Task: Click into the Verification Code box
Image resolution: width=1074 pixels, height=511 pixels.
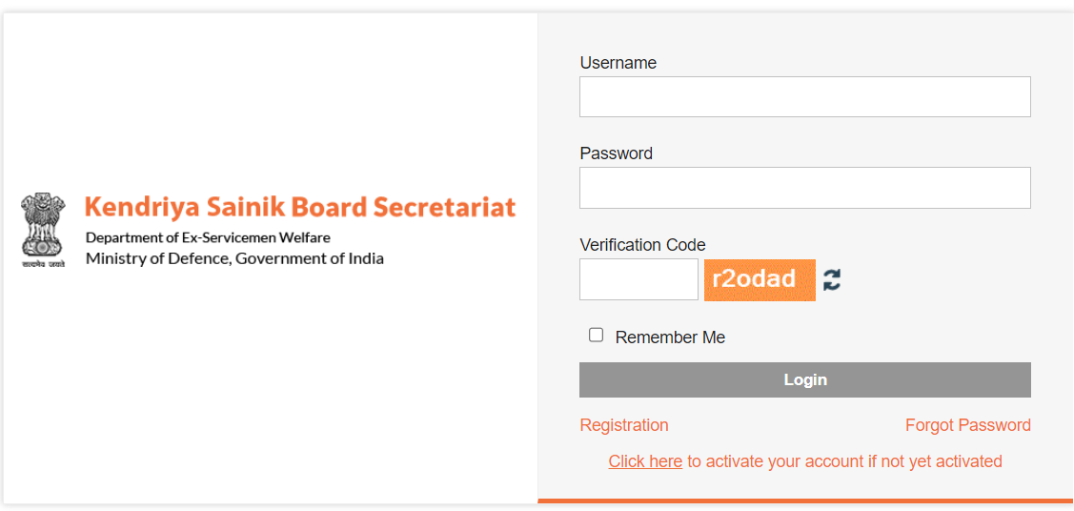Action: click(638, 279)
